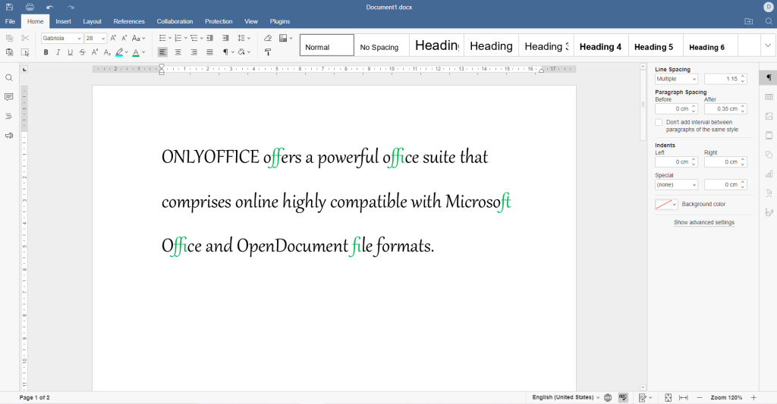Toggle Align center
Screen dimensions: 777x404
(x=178, y=52)
